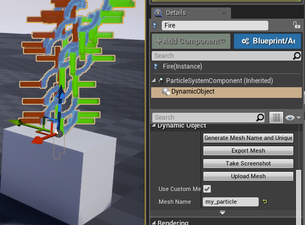Toggle the Use Custom Mesh checkbox
The width and height of the screenshot is (305, 225).
coord(207,189)
